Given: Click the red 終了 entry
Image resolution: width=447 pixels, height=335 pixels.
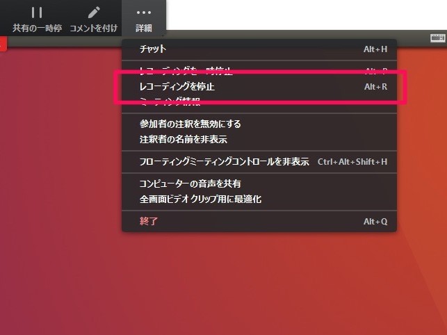Looking at the screenshot, I should (259, 221).
